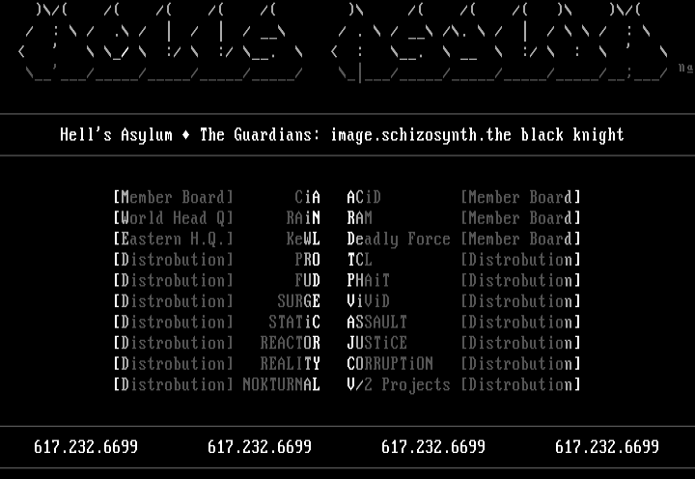Click the RAiN group name
The width and height of the screenshot is (695, 479).
pyautogui.click(x=303, y=218)
